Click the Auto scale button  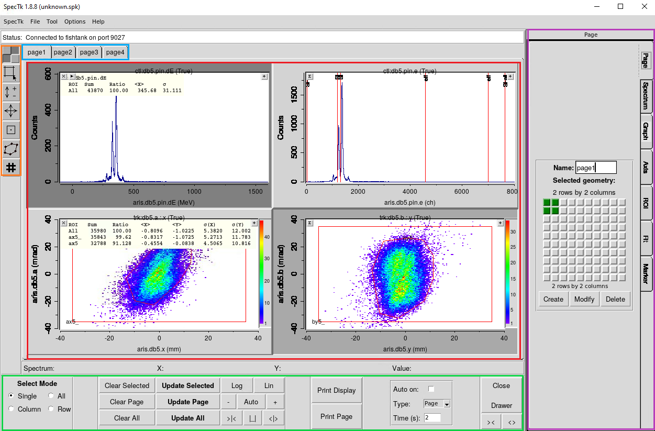[x=251, y=402]
